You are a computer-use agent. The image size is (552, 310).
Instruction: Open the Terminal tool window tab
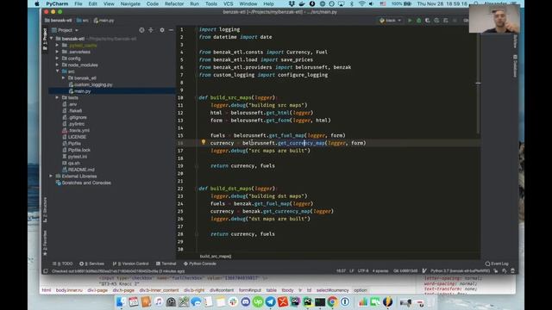[166, 263]
